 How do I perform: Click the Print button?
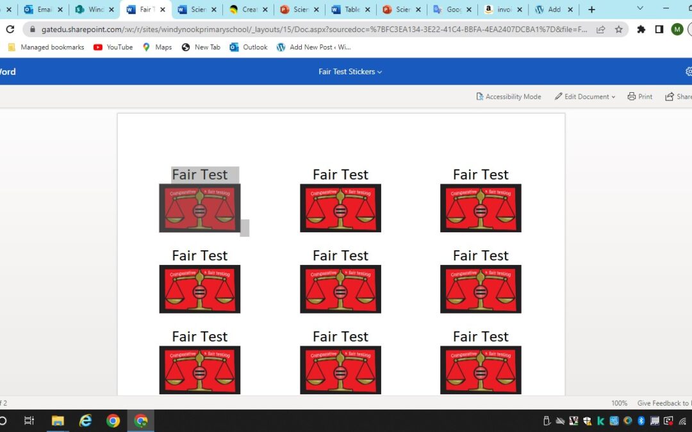(x=639, y=97)
